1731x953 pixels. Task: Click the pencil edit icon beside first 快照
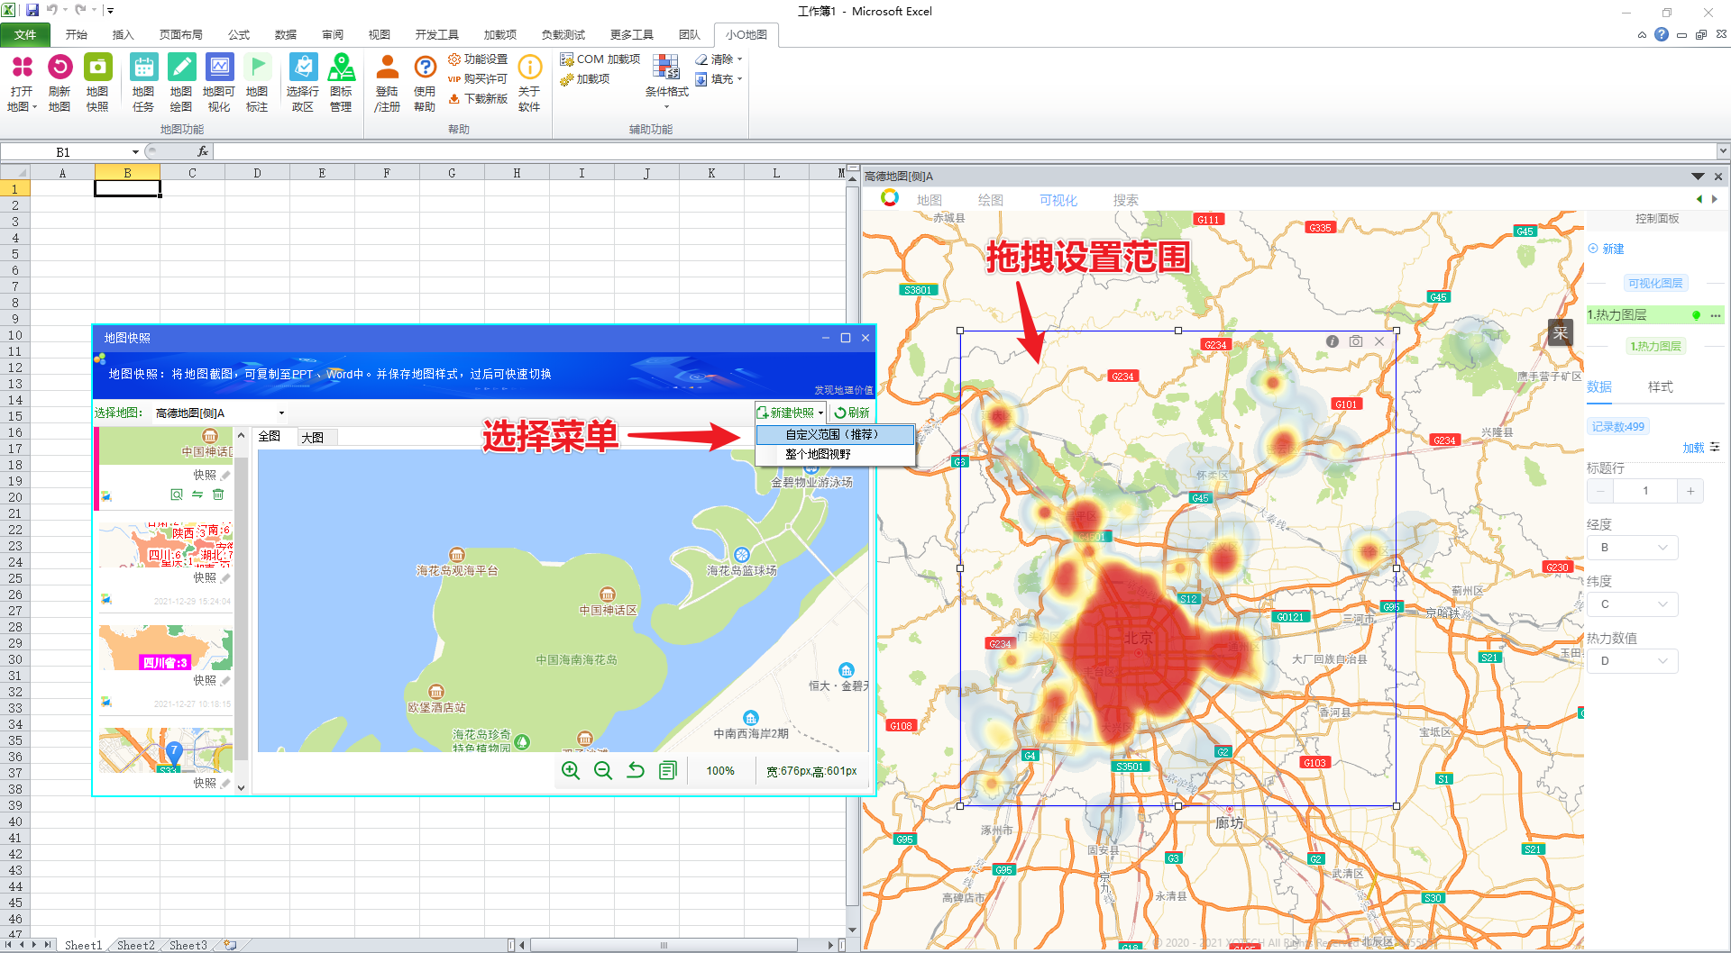226,475
